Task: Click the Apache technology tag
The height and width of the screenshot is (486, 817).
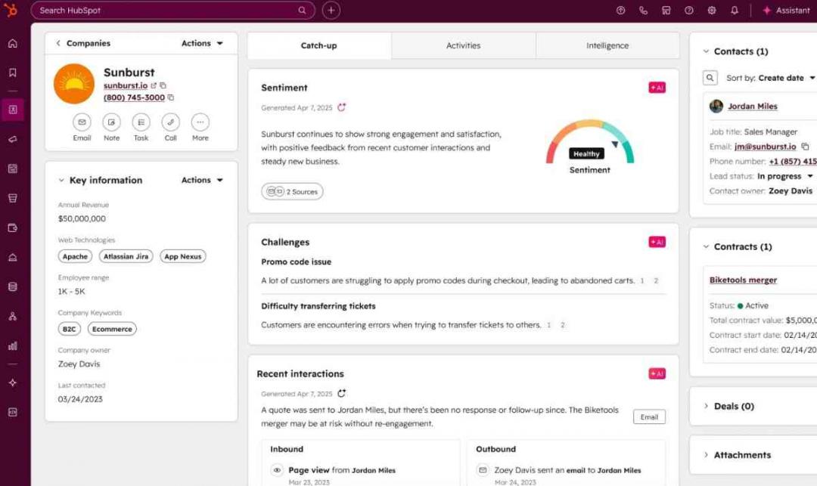Action: (75, 256)
